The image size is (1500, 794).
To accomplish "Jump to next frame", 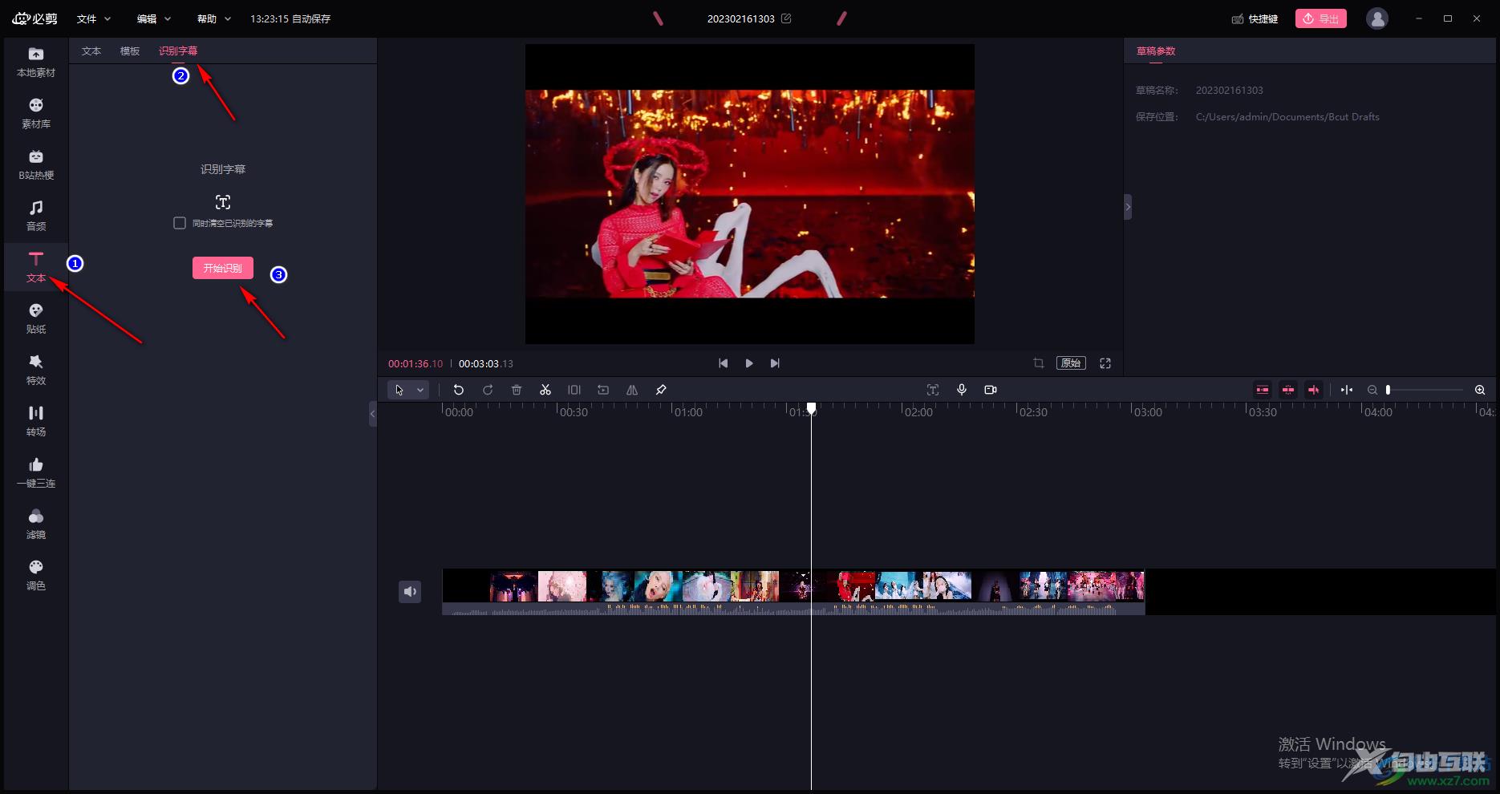I will 775,363.
